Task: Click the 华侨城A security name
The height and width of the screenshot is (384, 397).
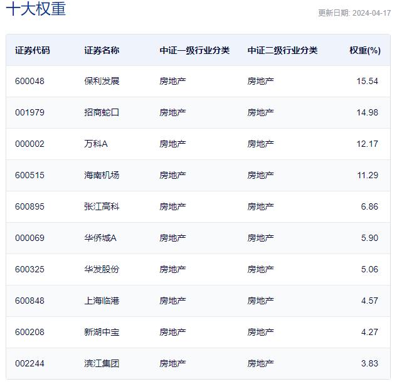Action: (100, 238)
